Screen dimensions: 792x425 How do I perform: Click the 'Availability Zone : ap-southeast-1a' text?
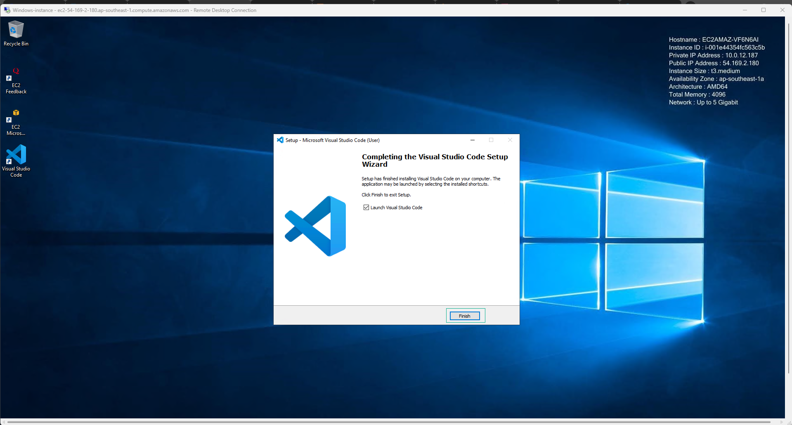pos(716,79)
